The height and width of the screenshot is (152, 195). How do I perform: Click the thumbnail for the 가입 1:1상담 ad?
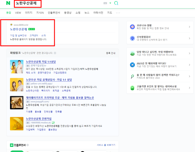17,67
